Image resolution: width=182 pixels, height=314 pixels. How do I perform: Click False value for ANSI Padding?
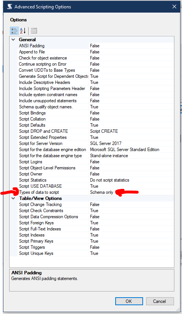pos(95,46)
